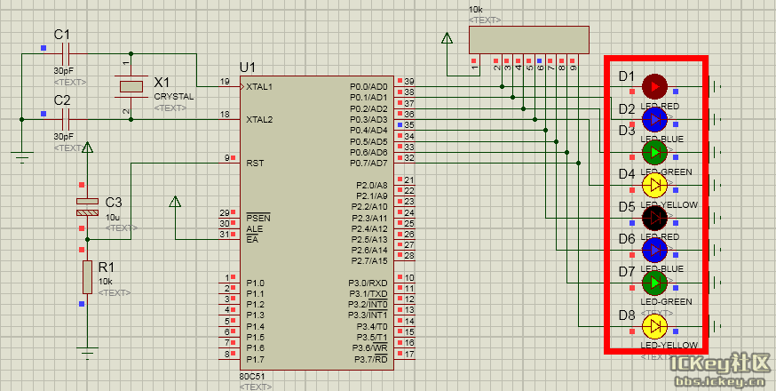776x391 pixels.
Task: Click the green LED D3
Action: tap(654, 152)
